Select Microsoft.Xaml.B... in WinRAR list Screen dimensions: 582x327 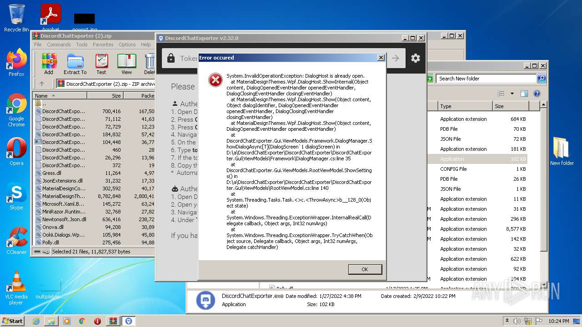point(94,204)
